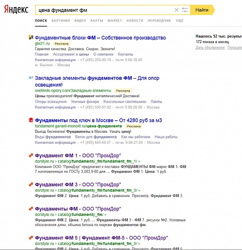Open Контакты sitelink under gbi21.ru
The height and width of the screenshot is (250, 242).
pos(125,54)
